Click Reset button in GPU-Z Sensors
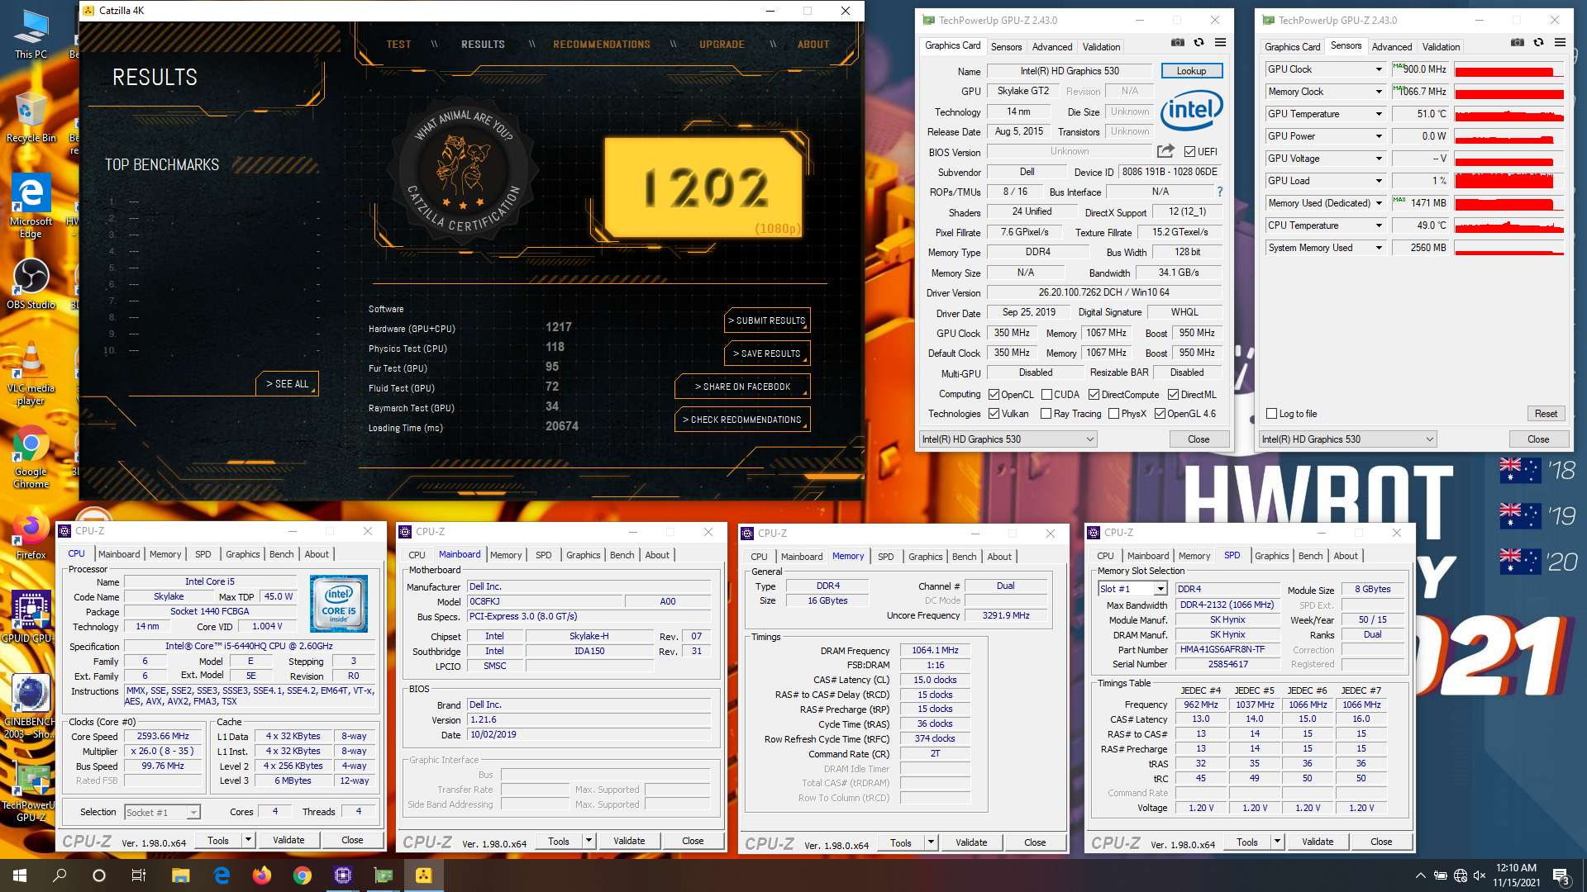 point(1546,414)
